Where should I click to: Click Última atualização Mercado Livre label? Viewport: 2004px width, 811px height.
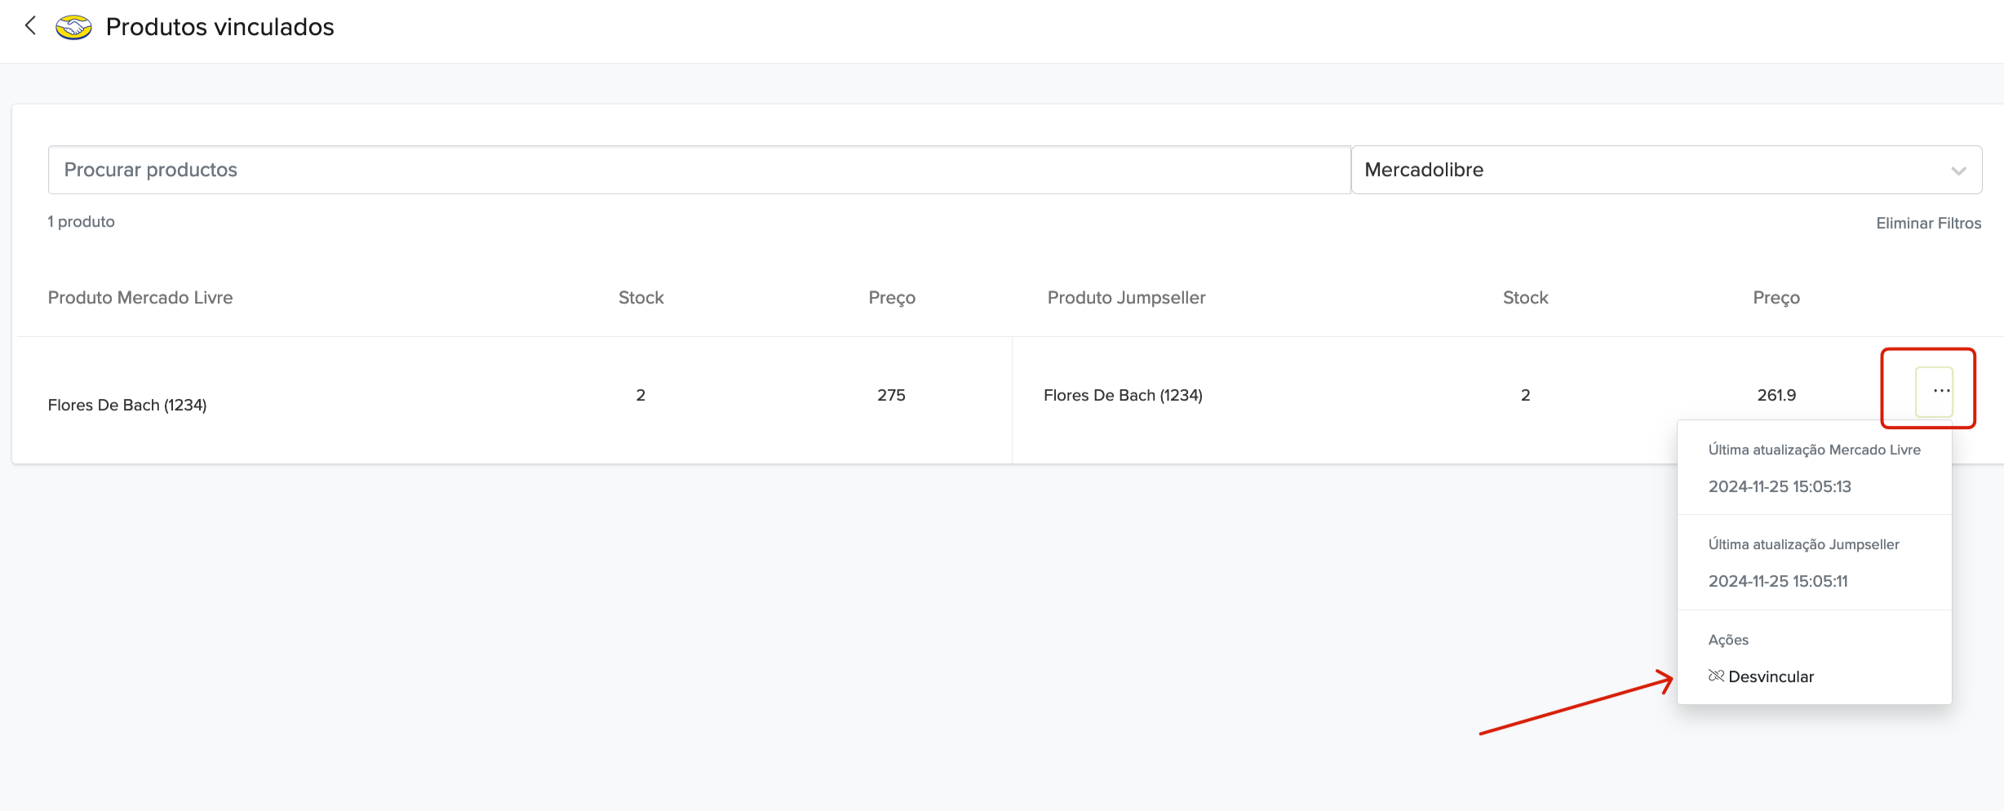1815,450
